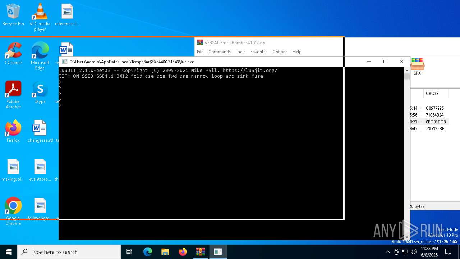Viewport: 460px width, 259px height.
Task: Open Microsoft Edge desktop shortcut
Action: pyautogui.click(x=40, y=56)
